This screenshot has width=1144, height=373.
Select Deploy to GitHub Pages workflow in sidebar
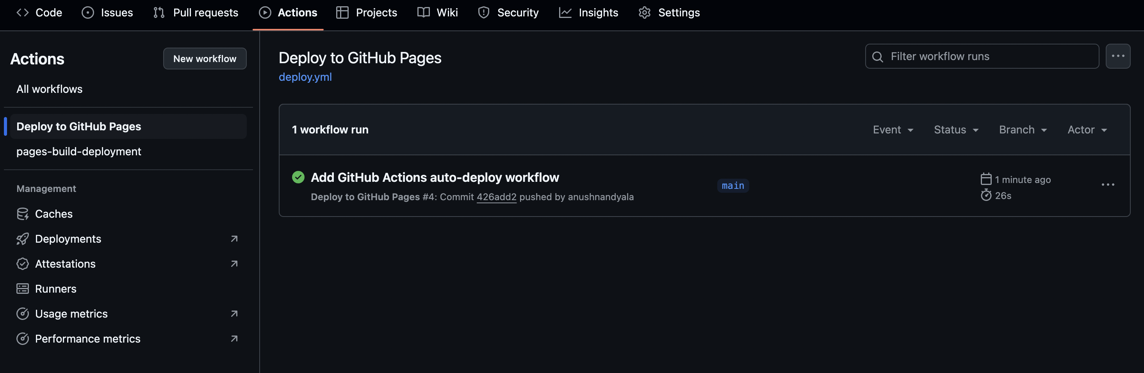pos(128,126)
